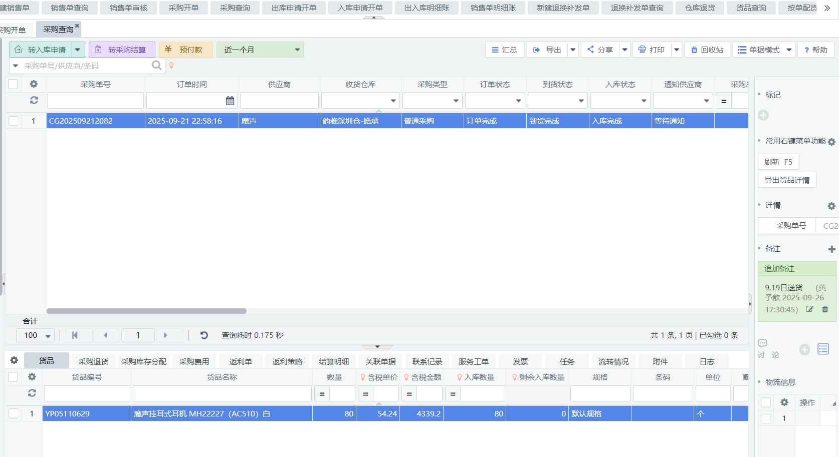Click the 转采购结算 button
This screenshot has height=457, width=839.
pos(122,50)
